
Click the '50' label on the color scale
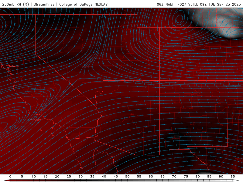(127, 177)
